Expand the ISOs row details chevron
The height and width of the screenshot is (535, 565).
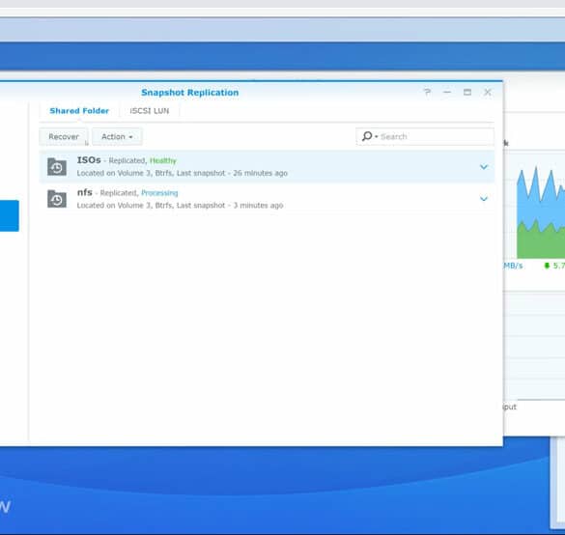484,167
